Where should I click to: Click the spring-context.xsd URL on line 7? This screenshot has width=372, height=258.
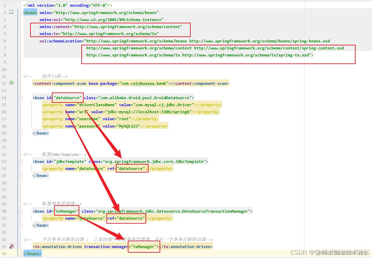coord(269,48)
